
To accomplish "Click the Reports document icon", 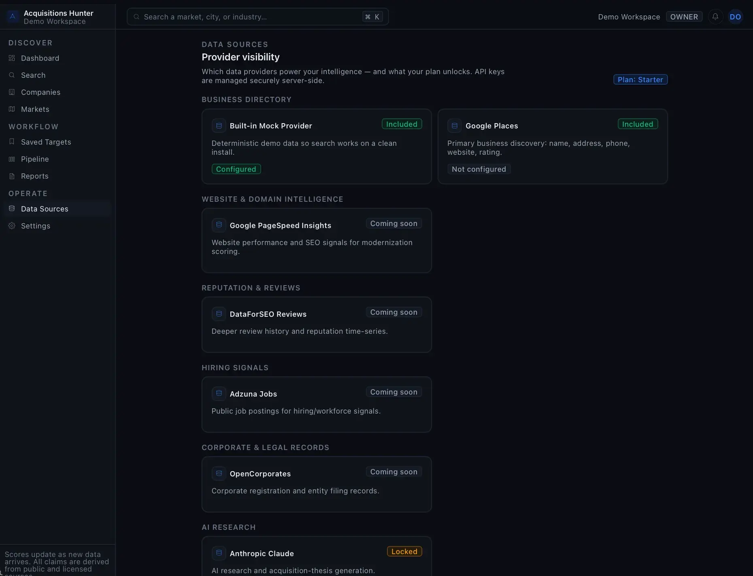I will (12, 176).
